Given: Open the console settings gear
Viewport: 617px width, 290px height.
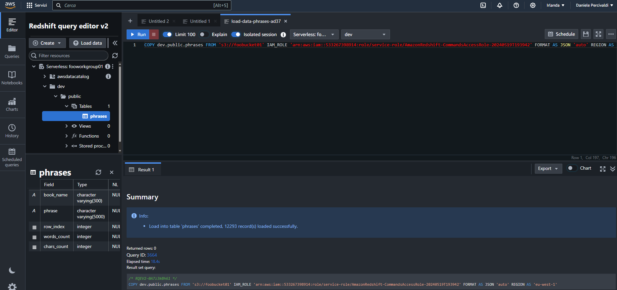Looking at the screenshot, I should pos(533,5).
